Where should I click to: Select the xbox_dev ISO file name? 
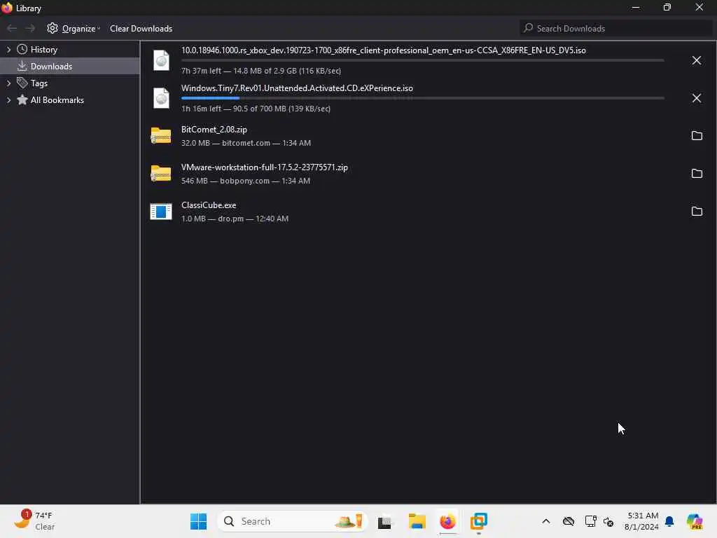(x=383, y=50)
